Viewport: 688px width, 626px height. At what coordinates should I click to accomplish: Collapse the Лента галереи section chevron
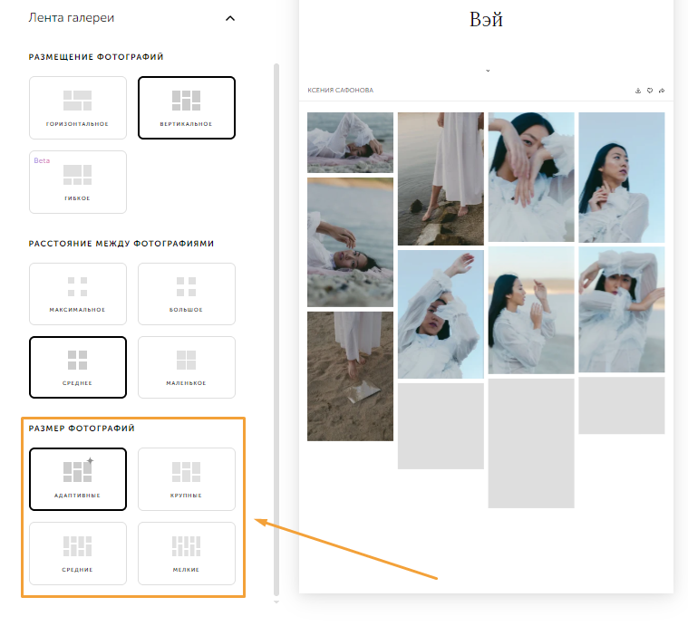tap(230, 18)
